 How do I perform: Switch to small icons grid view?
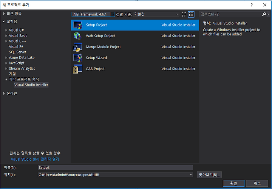184,14
